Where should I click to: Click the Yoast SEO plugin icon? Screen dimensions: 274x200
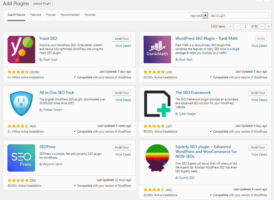[x=21, y=49]
